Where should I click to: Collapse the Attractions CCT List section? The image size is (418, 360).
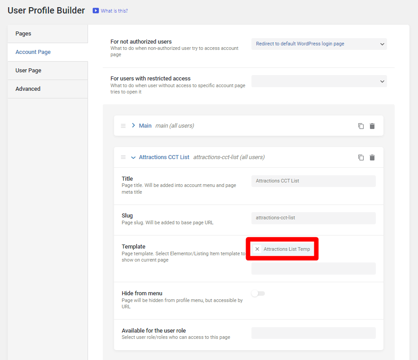click(133, 158)
